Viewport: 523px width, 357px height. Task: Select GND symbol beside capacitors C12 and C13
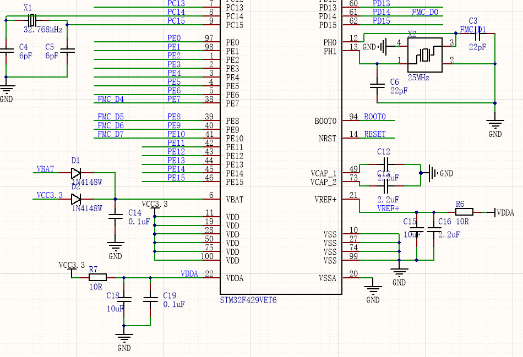pyautogui.click(x=438, y=173)
